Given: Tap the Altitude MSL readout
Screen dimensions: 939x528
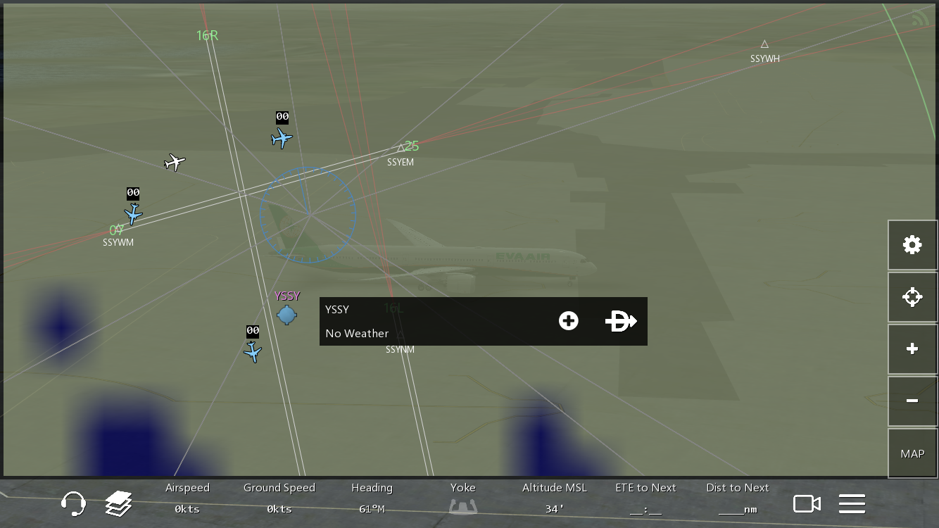Looking at the screenshot, I should click(555, 498).
